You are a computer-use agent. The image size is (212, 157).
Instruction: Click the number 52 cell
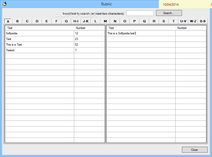89,45
